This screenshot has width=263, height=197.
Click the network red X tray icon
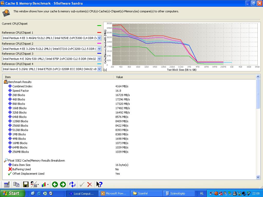pyautogui.click(x=221, y=193)
